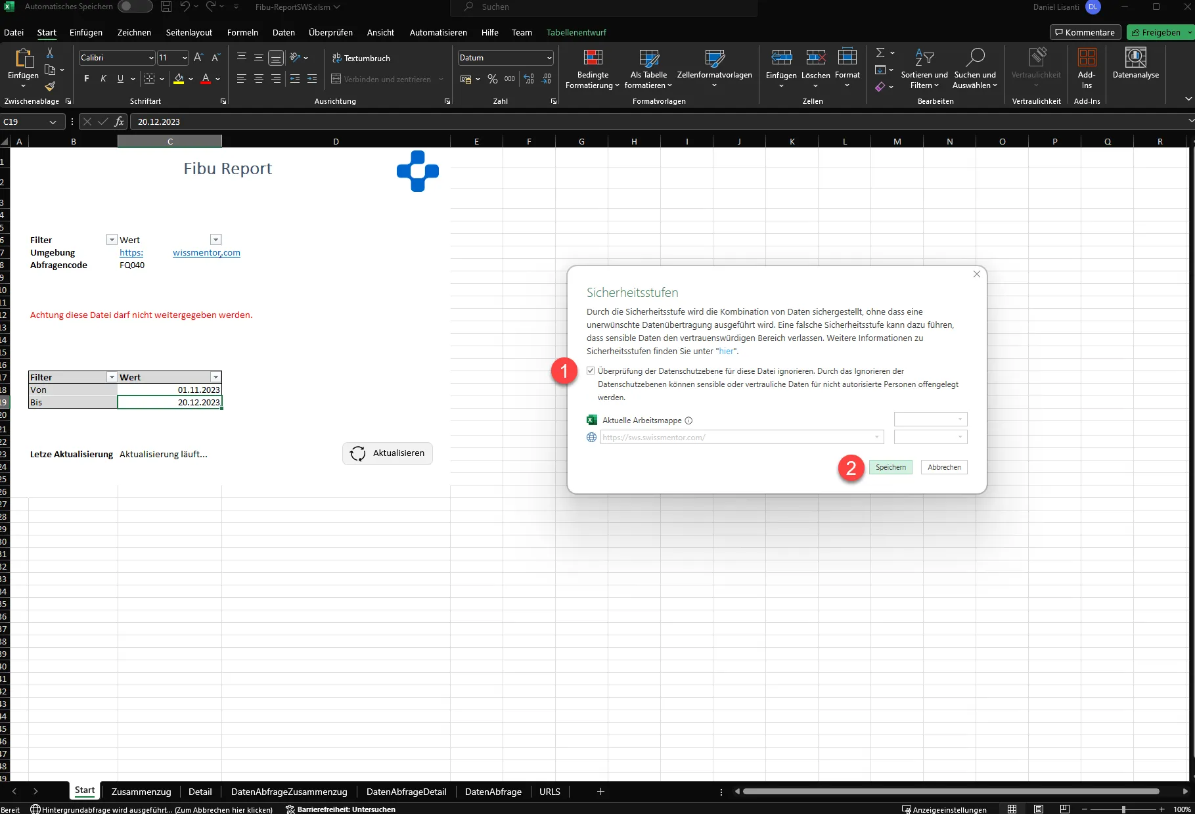
Task: Click the Textumbruch wrap text button
Action: click(x=361, y=58)
